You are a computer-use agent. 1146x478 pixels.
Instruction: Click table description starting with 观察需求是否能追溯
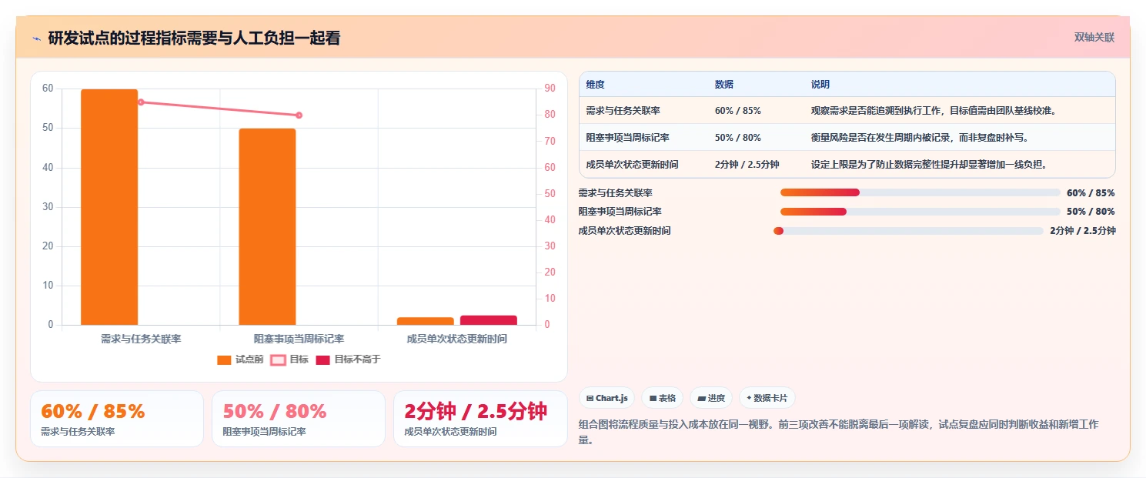click(x=934, y=110)
